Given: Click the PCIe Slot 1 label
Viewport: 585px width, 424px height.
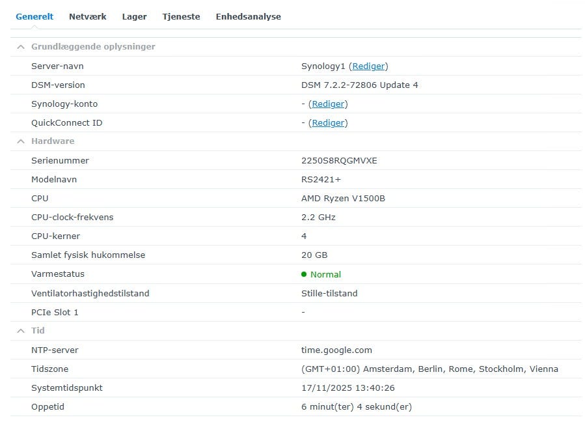Looking at the screenshot, I should (x=55, y=313).
